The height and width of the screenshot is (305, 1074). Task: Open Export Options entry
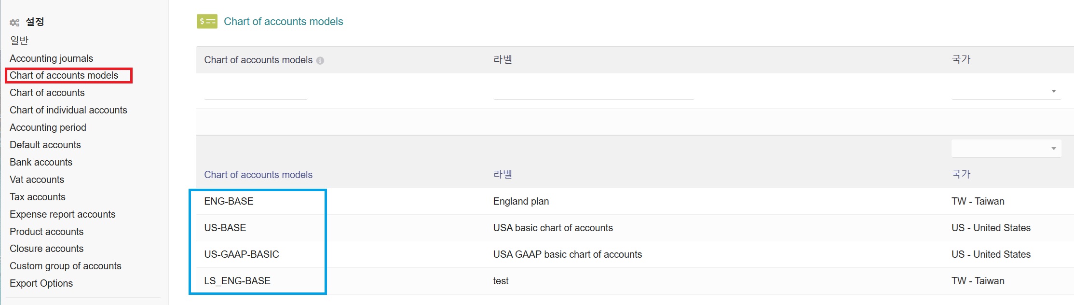tap(41, 283)
